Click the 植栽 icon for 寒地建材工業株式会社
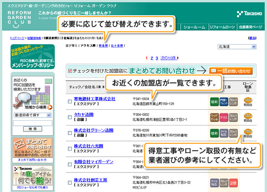The height and width of the screenshot is (192, 267). 214,102
